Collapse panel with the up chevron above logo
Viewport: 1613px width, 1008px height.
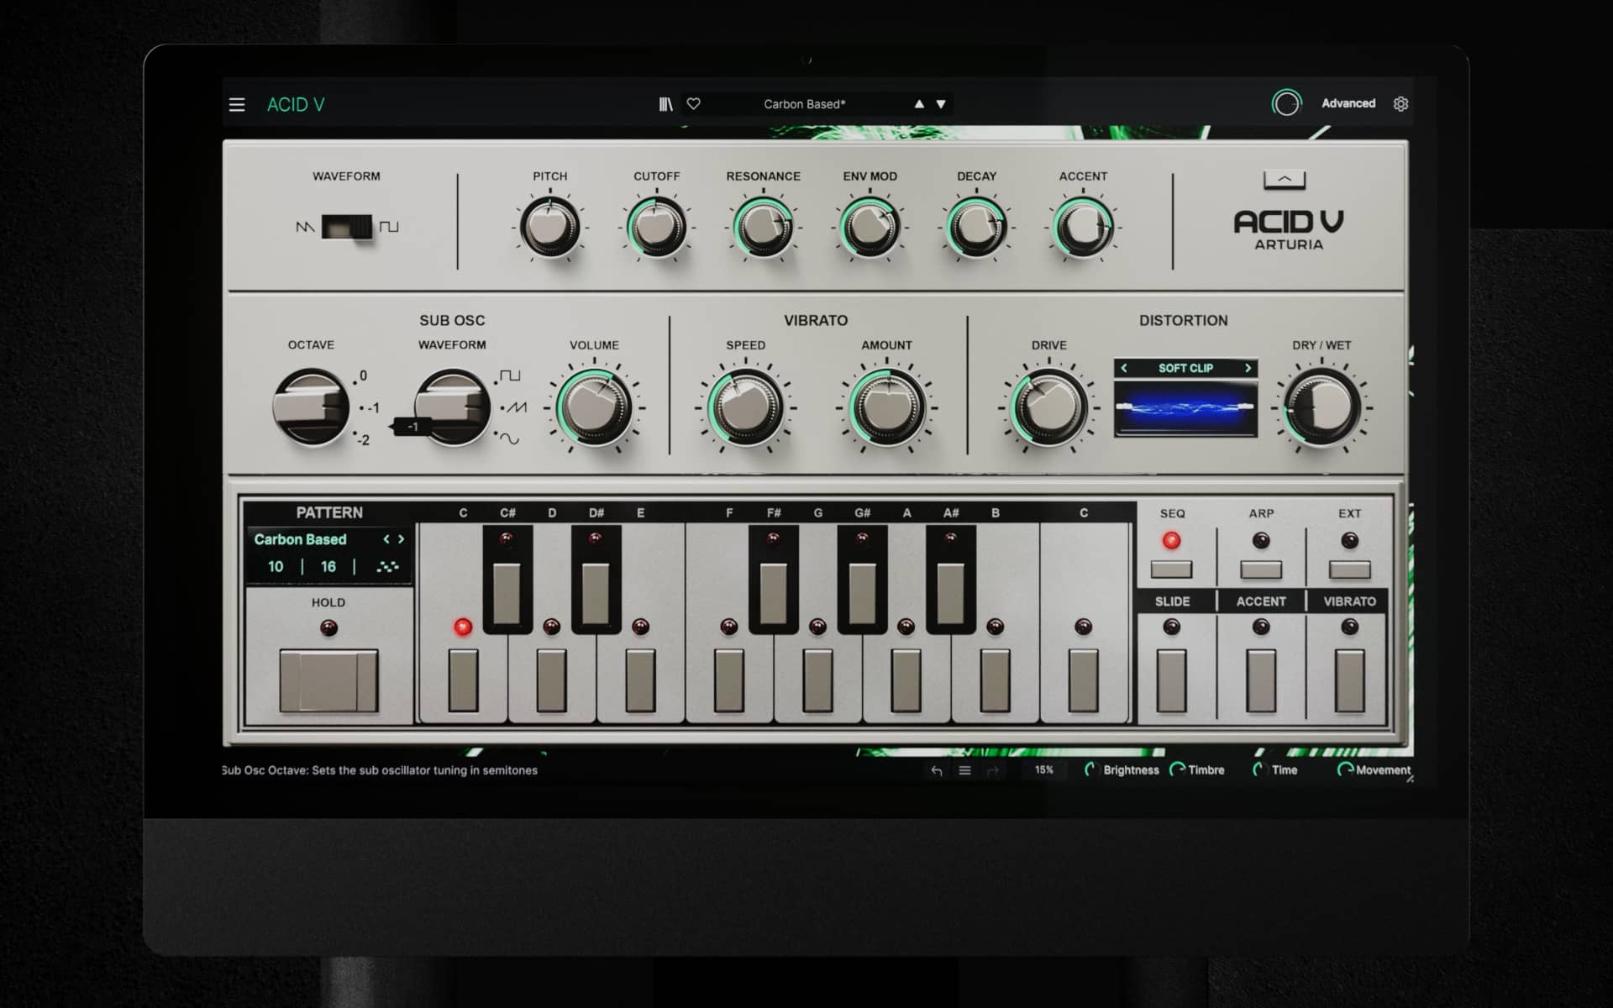(x=1285, y=179)
